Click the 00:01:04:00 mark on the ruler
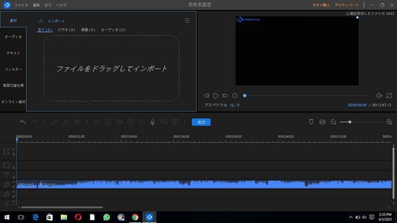The height and width of the screenshot is (223, 397). 129,136
